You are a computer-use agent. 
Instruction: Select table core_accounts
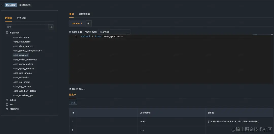point(21,37)
